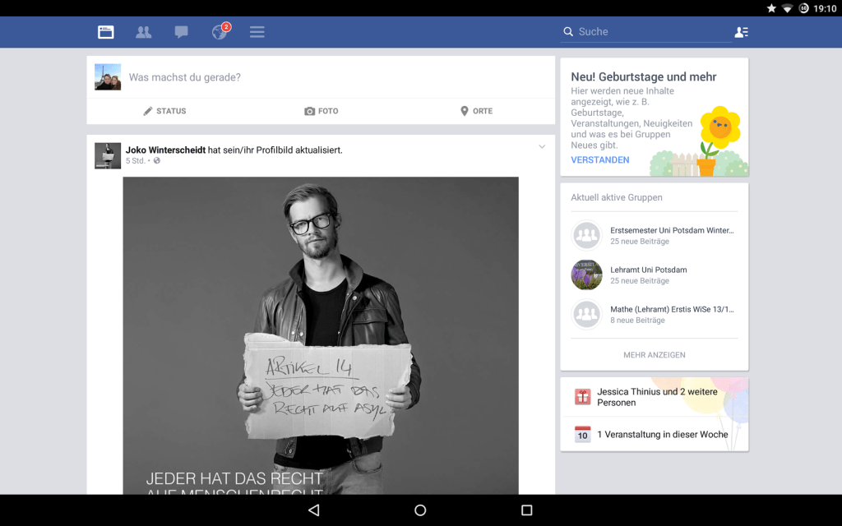
Task: Tap the contacts list icon beside search
Action: point(741,32)
